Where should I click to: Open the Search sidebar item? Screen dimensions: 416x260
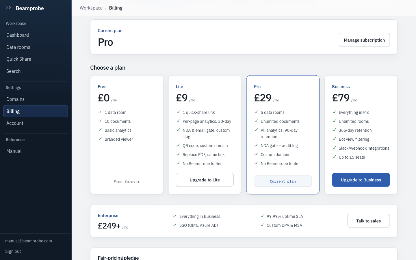tap(36, 71)
